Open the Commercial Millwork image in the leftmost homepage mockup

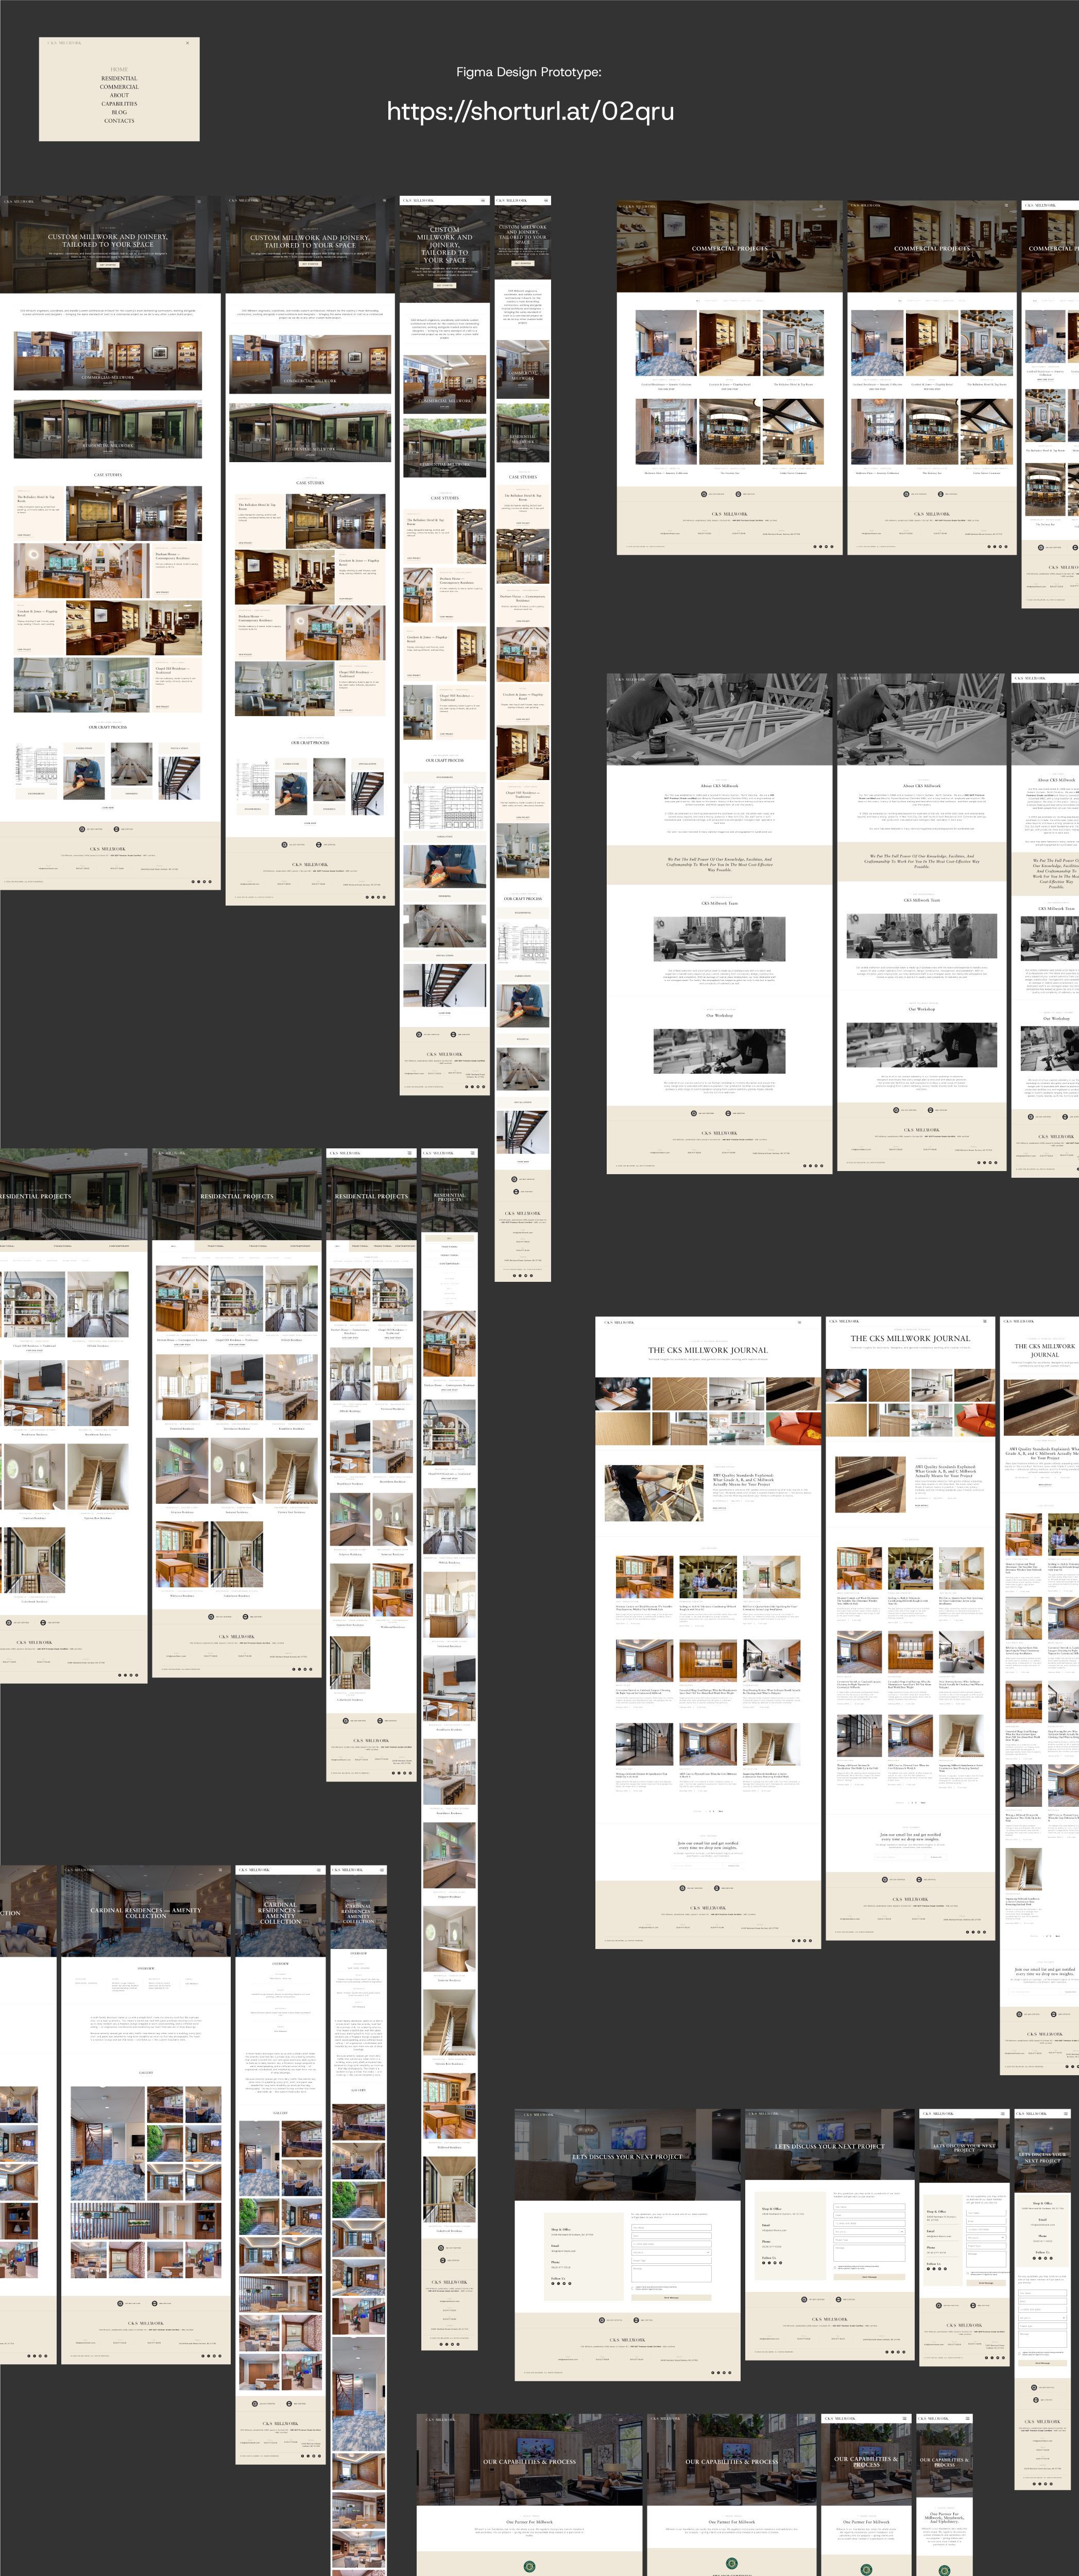[x=108, y=360]
